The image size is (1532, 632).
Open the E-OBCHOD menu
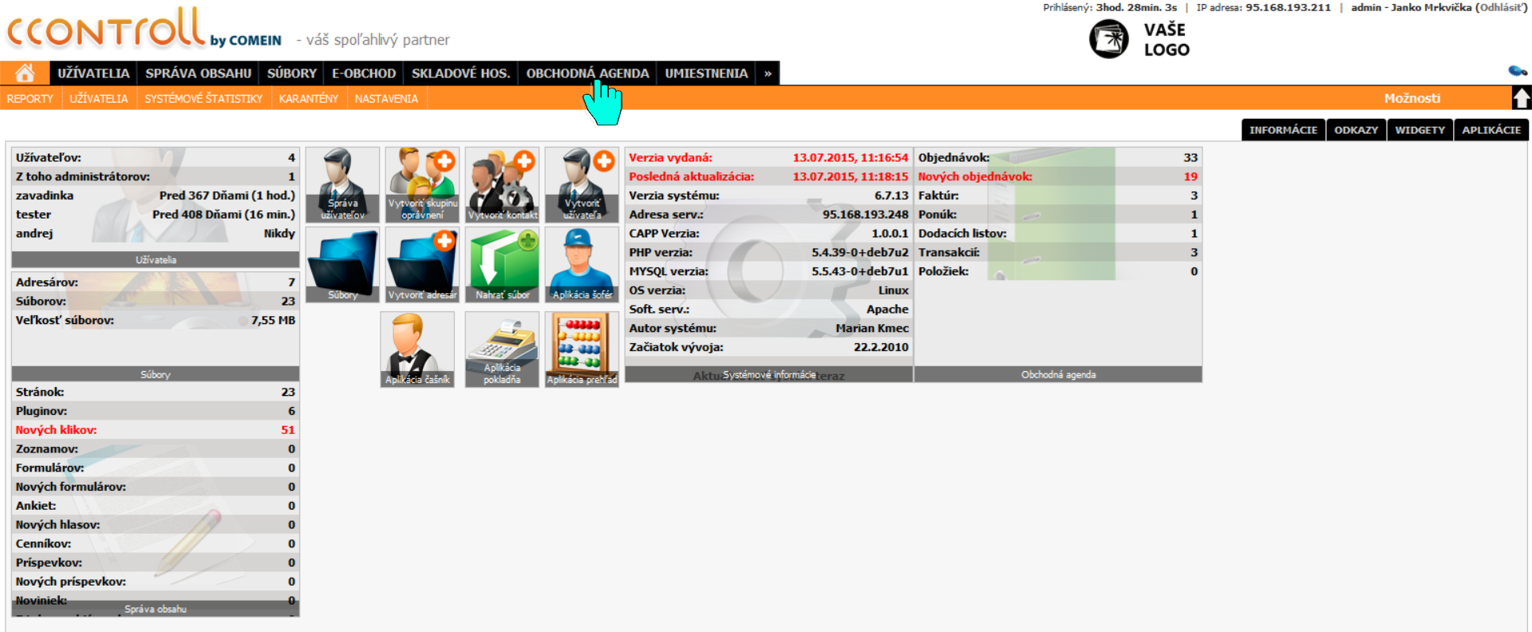click(x=364, y=73)
